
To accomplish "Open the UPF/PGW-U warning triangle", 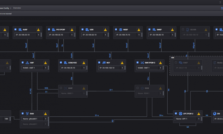I will (x=199, y=114).
